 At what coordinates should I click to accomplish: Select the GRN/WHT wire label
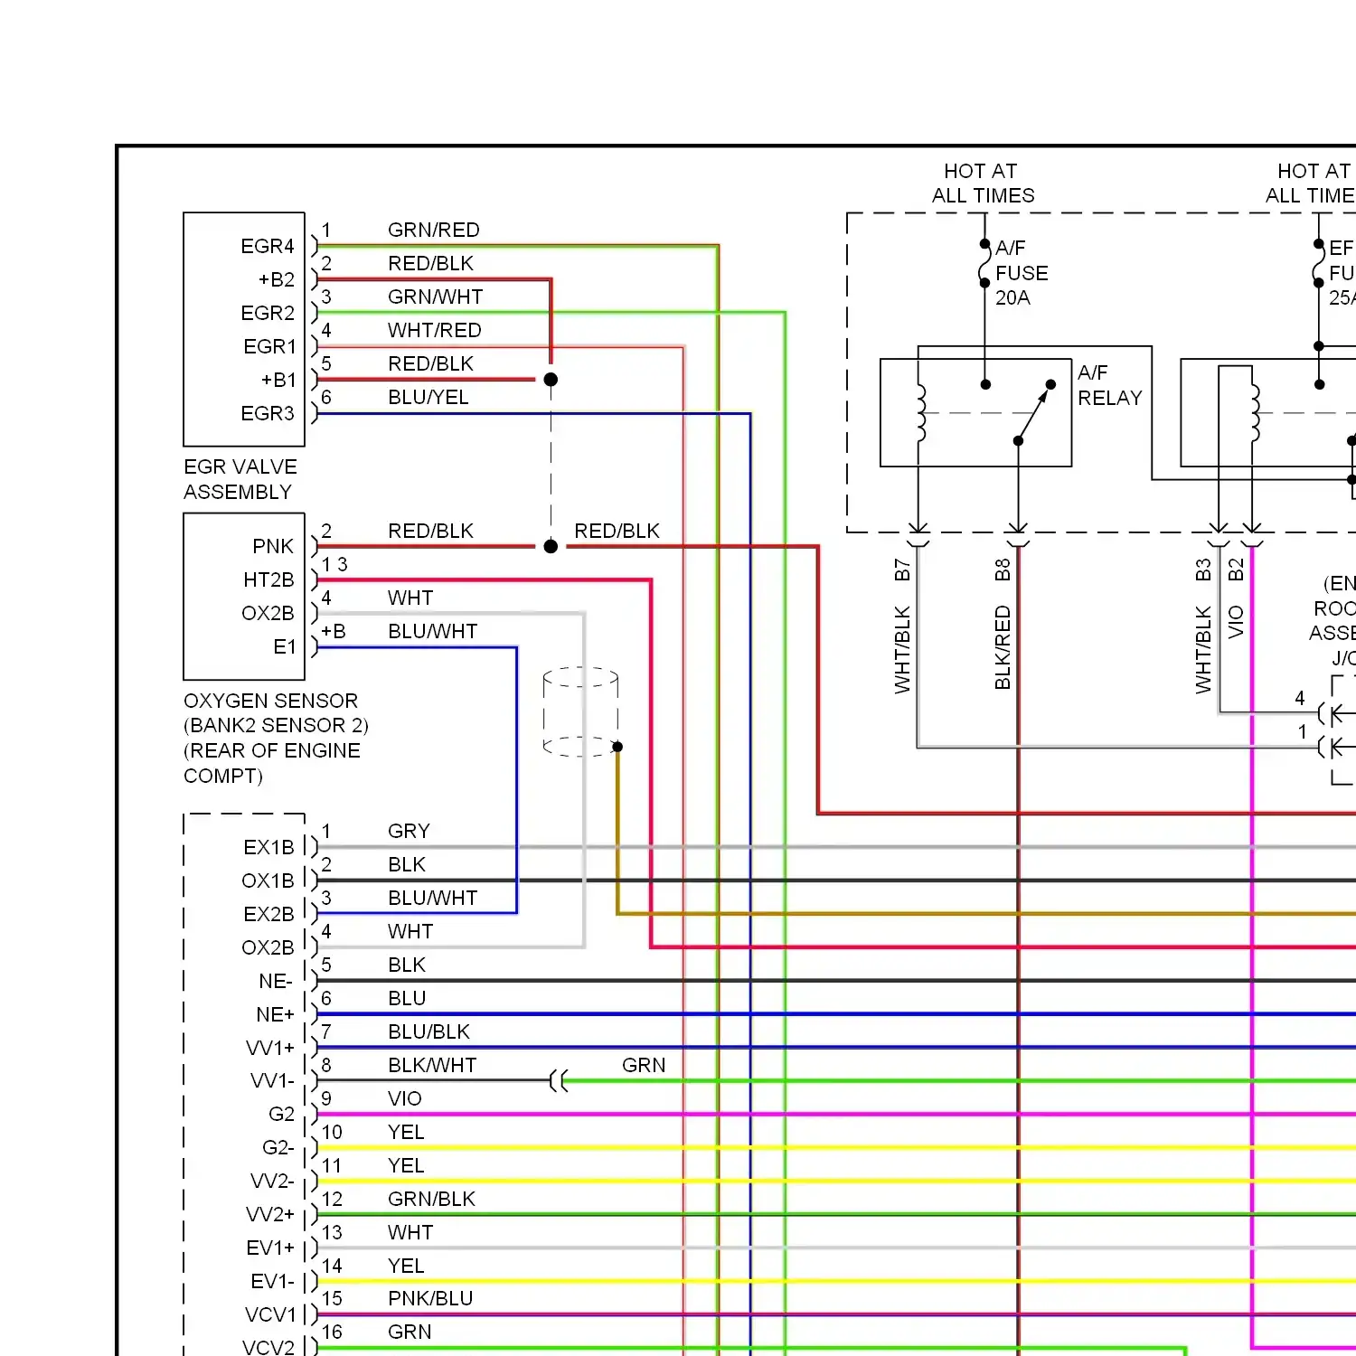pyautogui.click(x=435, y=297)
